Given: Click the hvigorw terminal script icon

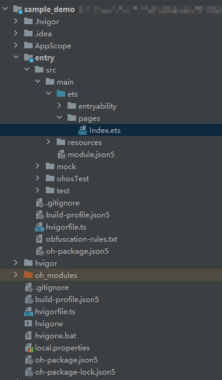Looking at the screenshot, I should pos(28,324).
